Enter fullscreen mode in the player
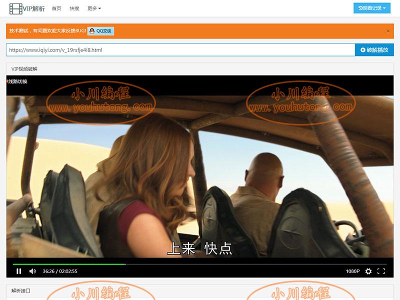This screenshot has width=400, height=300. [381, 271]
